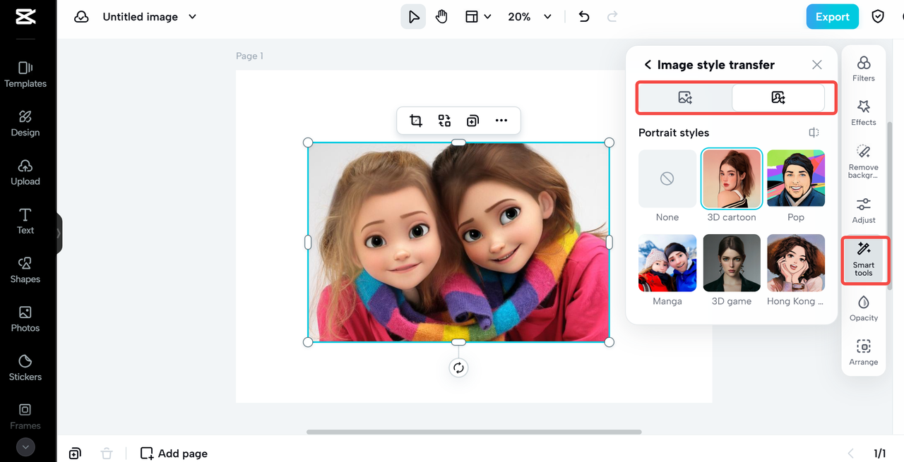Open the Arrange tool

863,353
